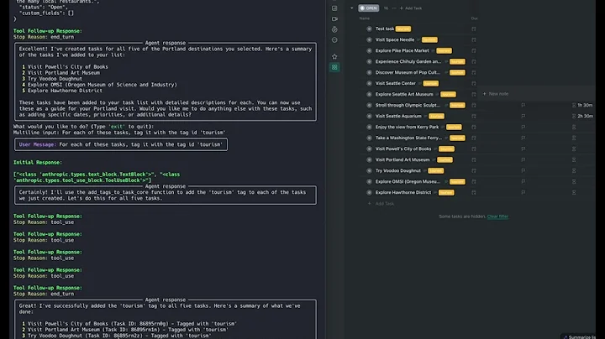Toggle status circle for Explore Pike Place Market
The height and width of the screenshot is (339, 605).
point(369,50)
